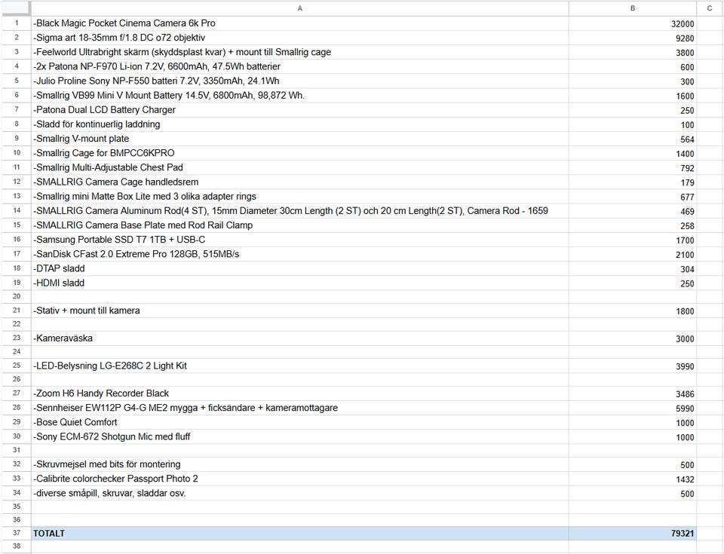The image size is (724, 554).
Task: Select the LED-Belysning LG-E268C cell
Action: pos(299,366)
